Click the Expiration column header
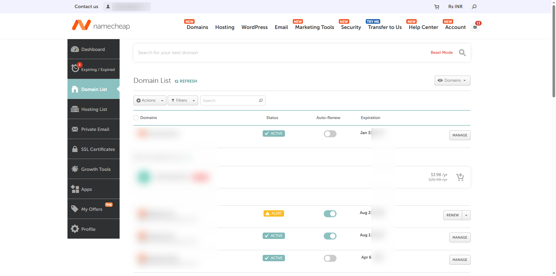The image size is (556, 276). click(370, 118)
